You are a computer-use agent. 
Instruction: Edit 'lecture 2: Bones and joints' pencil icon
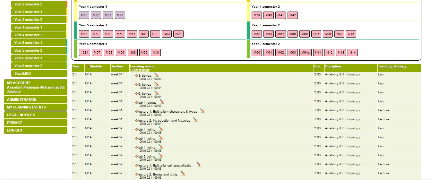(x=183, y=173)
